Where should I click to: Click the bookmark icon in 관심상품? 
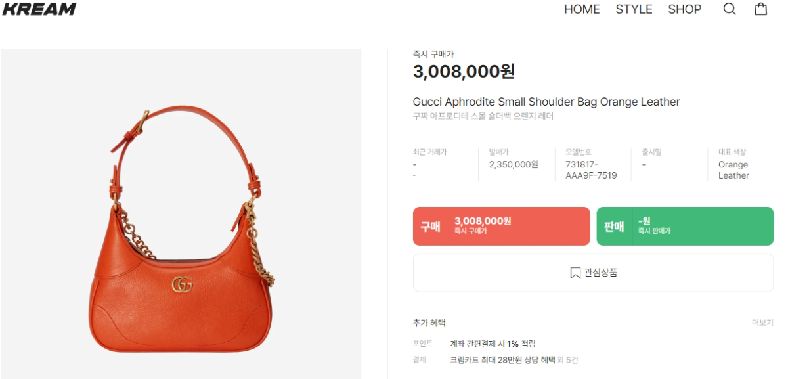coord(575,273)
